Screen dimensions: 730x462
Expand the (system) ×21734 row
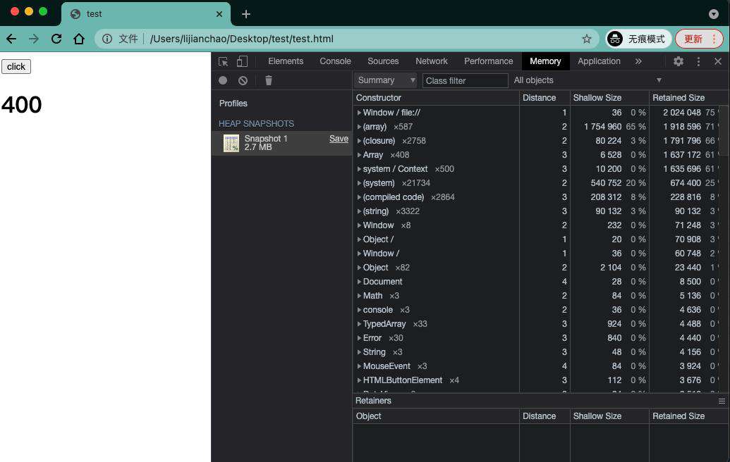pos(359,182)
